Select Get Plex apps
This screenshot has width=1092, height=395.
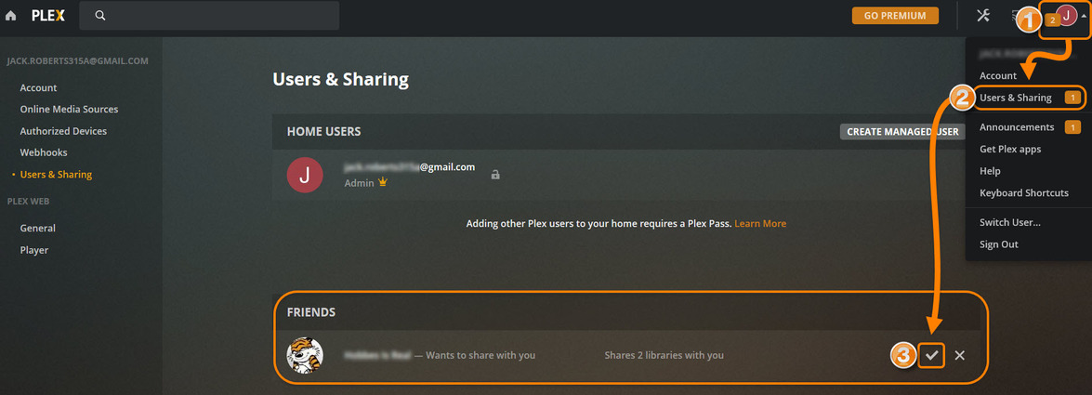pos(1010,149)
